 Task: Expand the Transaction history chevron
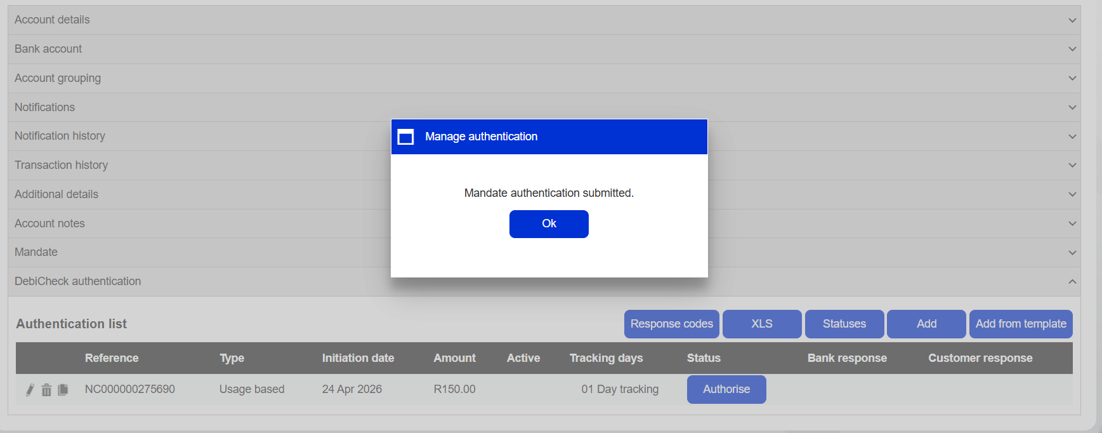coord(1072,165)
